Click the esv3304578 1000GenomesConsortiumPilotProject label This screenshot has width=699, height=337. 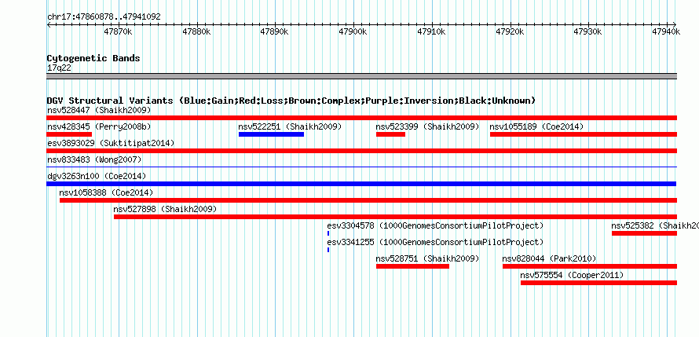point(436,225)
